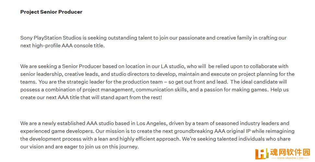Click the words Sony PlayStation Studios
This screenshot has width=315, height=162.
51,38
